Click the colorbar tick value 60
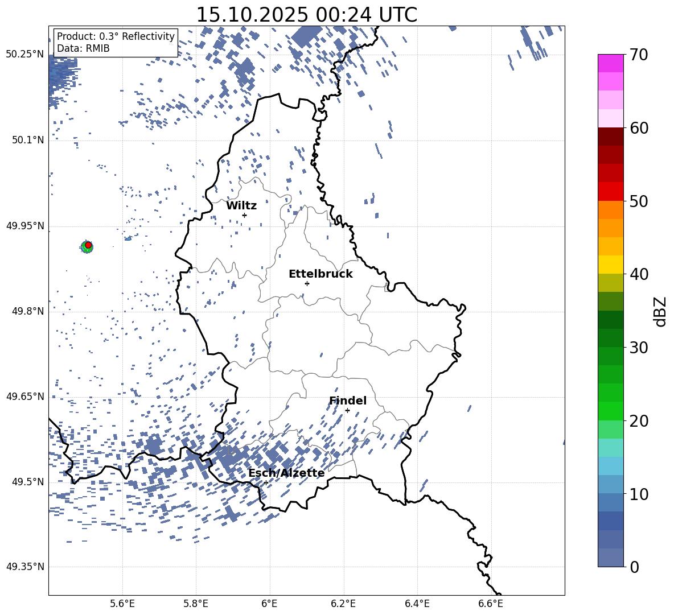674x615 pixels. pos(639,128)
